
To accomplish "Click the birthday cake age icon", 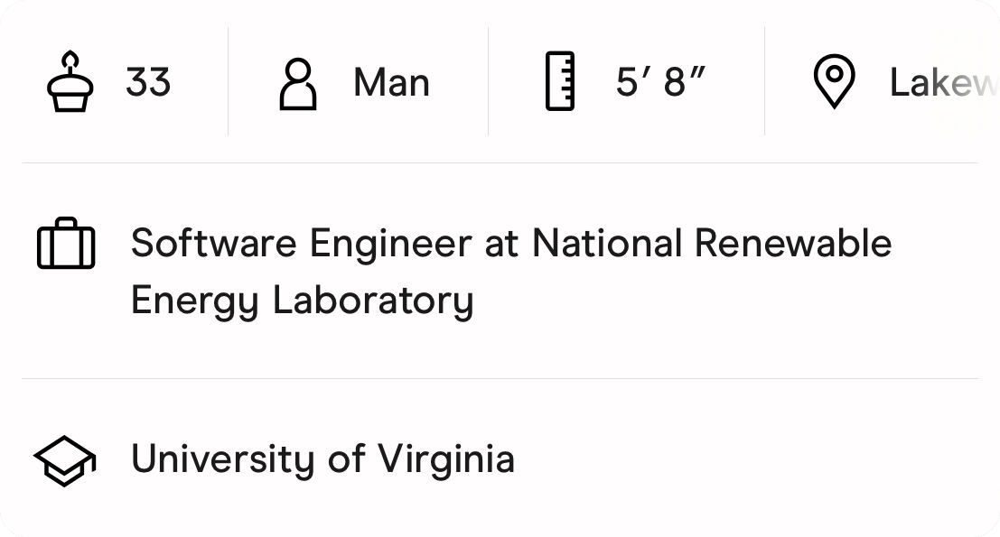I will (70, 82).
